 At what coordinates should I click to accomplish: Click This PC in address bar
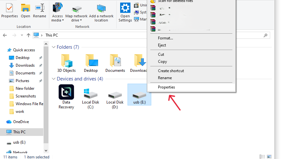point(52,35)
